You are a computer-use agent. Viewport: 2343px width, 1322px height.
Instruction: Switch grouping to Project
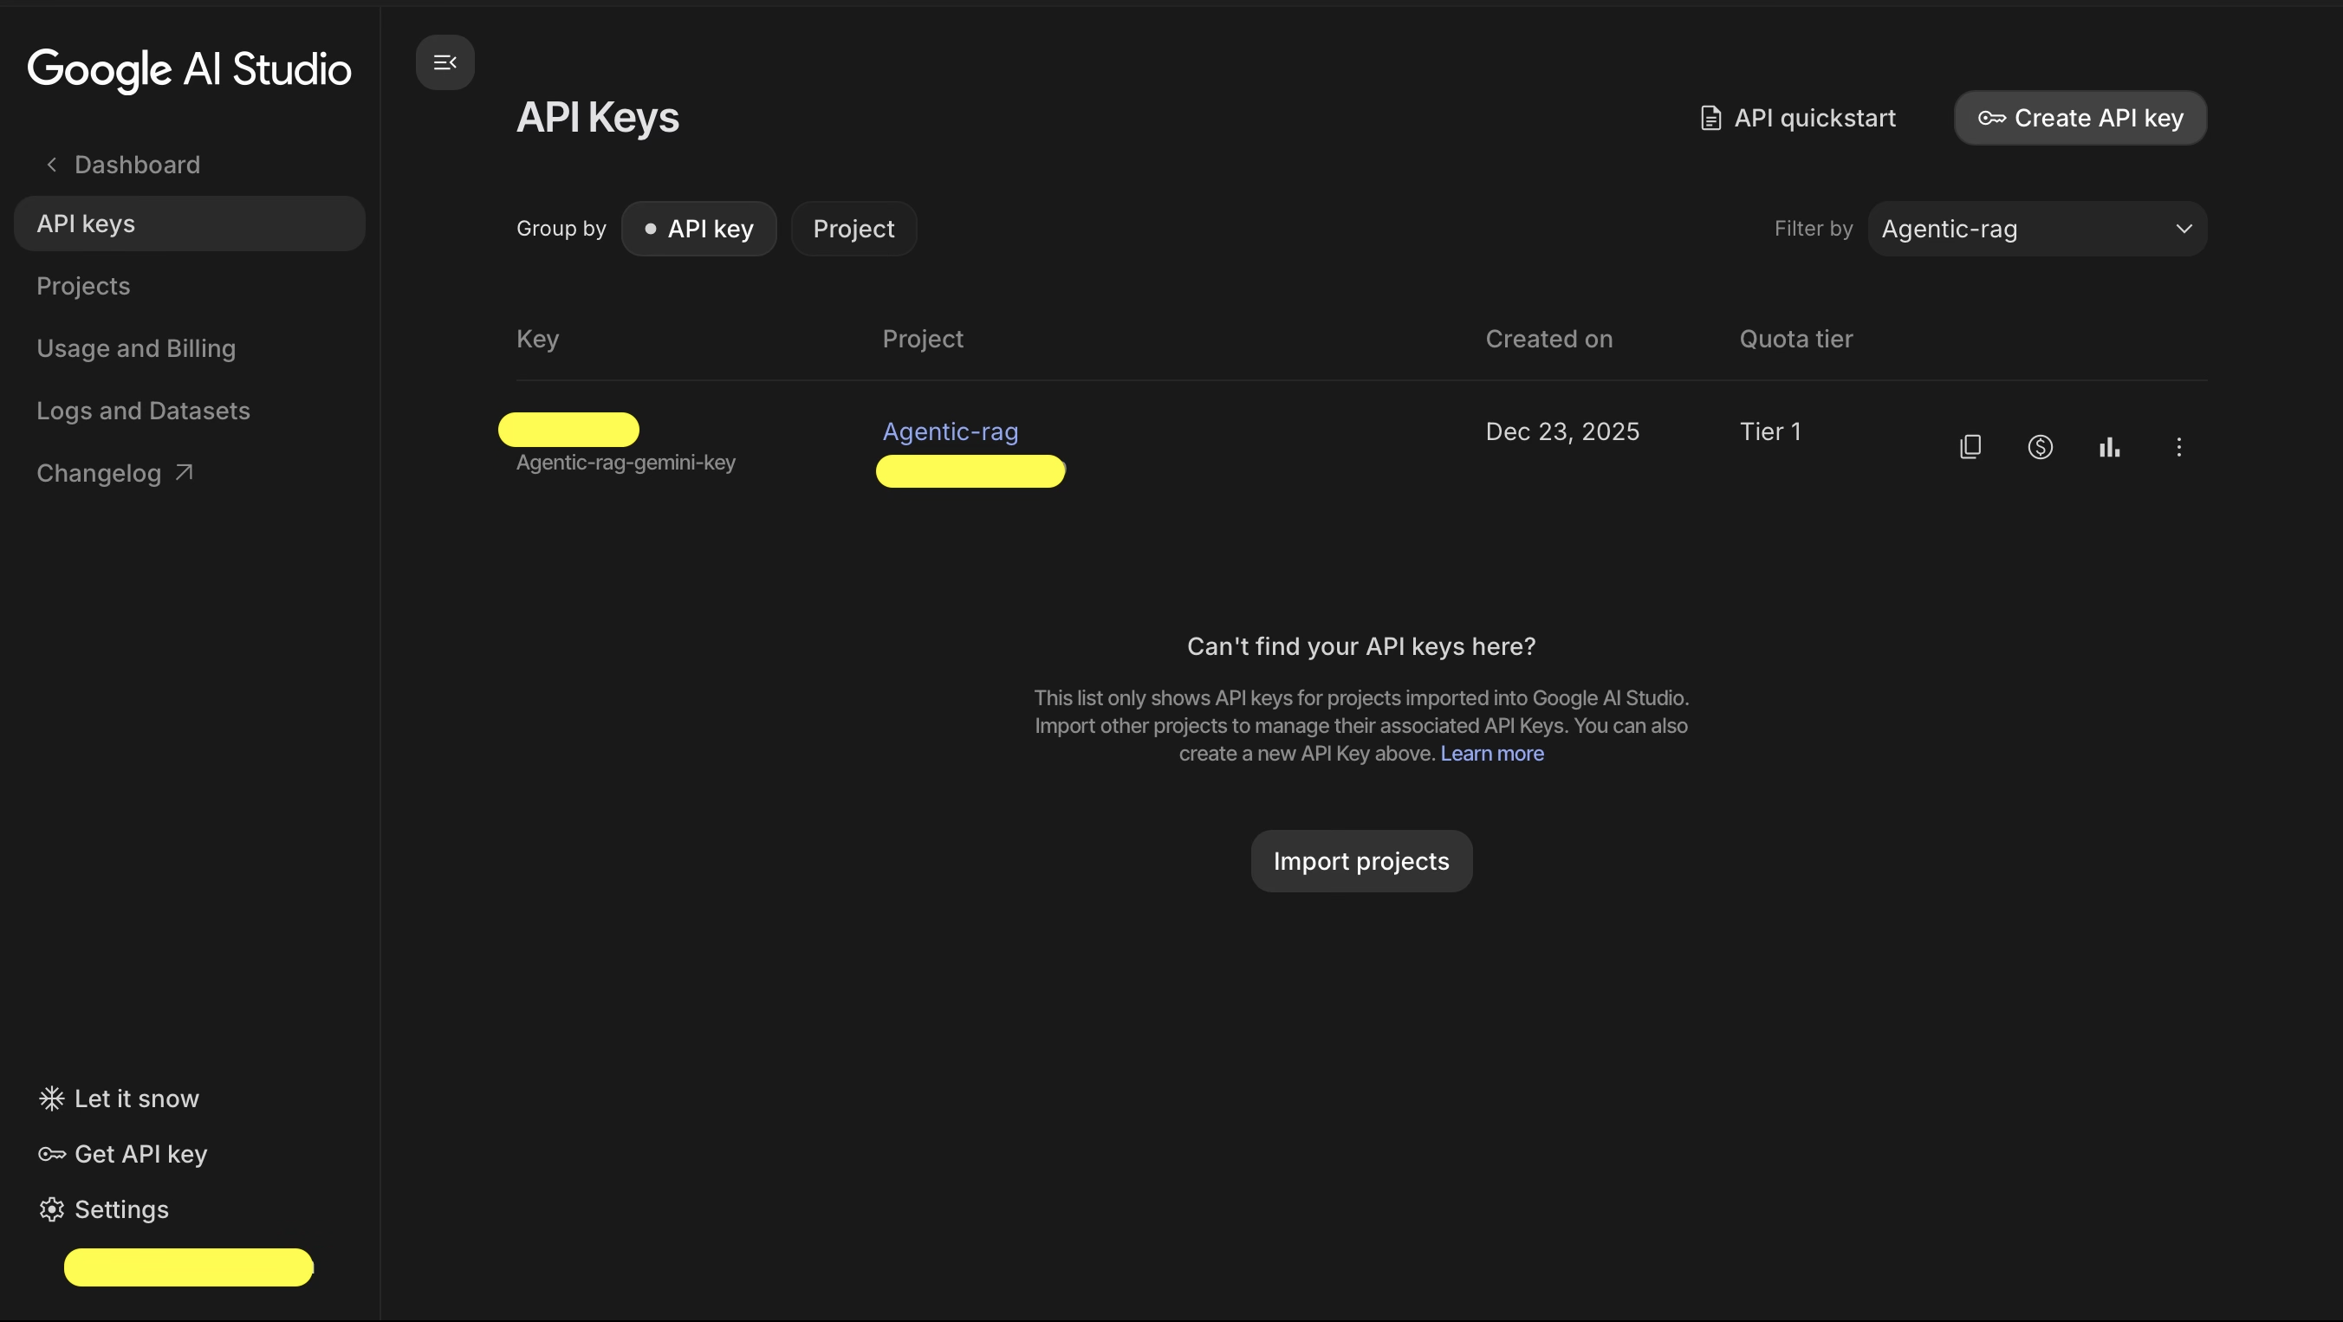pos(853,228)
